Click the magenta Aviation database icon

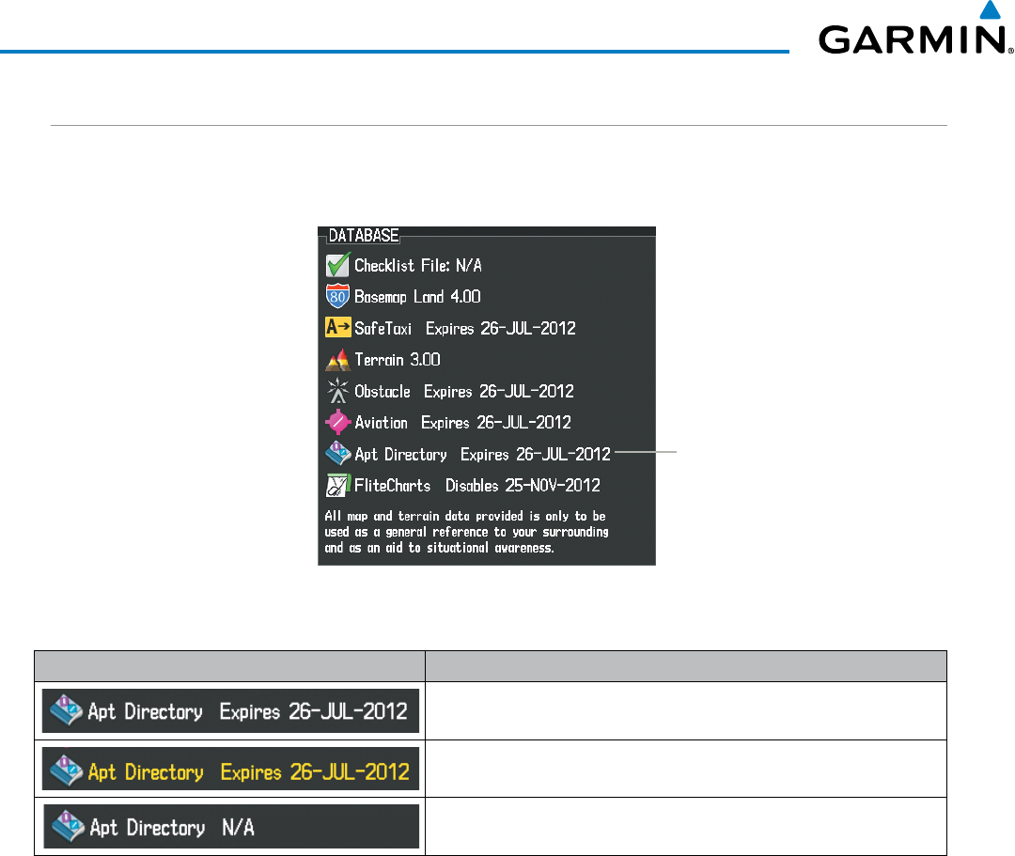coord(337,422)
